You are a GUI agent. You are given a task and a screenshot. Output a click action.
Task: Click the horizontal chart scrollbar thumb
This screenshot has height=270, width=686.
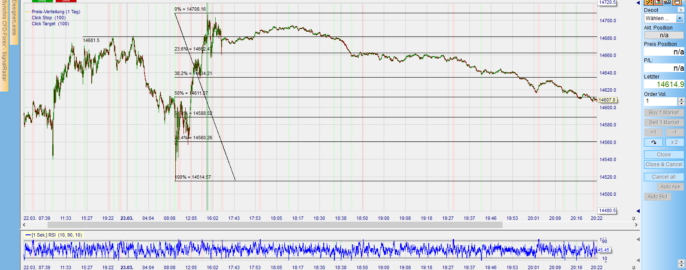point(275,225)
